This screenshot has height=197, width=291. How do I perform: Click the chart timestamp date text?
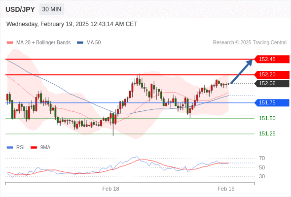(x=72, y=24)
